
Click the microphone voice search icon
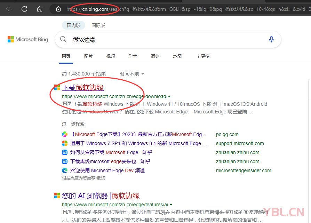[271, 39]
